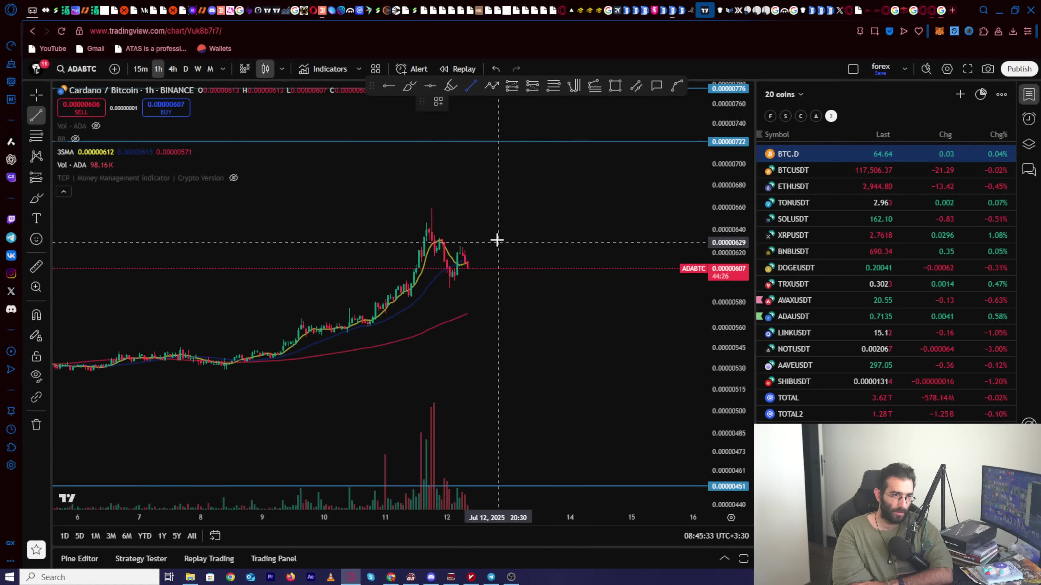Toggle visibility of BB indicator
The image size is (1041, 585).
(76, 139)
